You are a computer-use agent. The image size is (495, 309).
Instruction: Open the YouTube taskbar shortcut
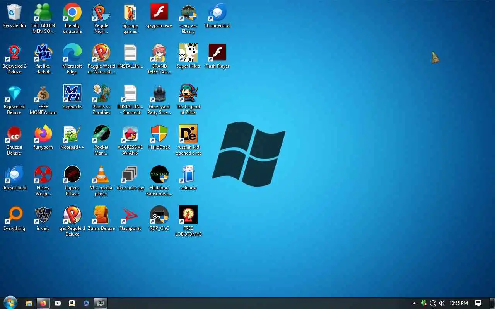coord(58,303)
